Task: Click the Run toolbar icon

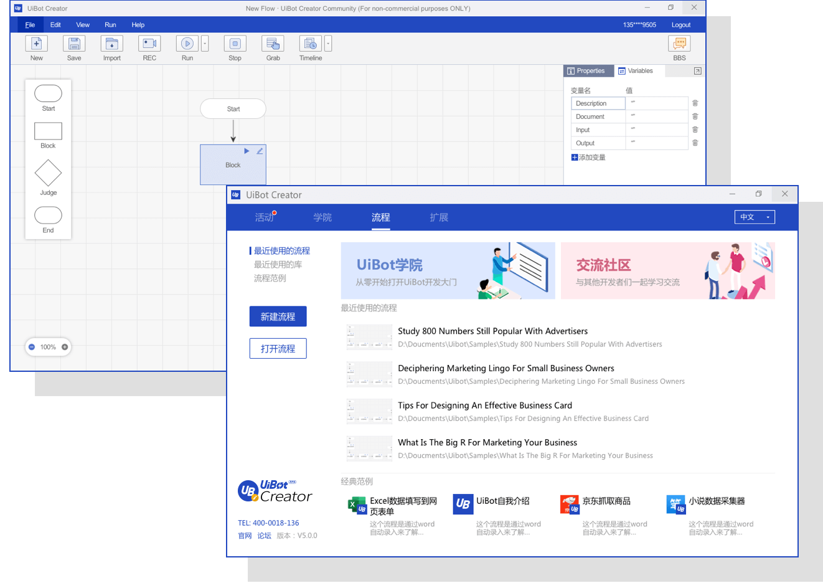Action: 187,44
